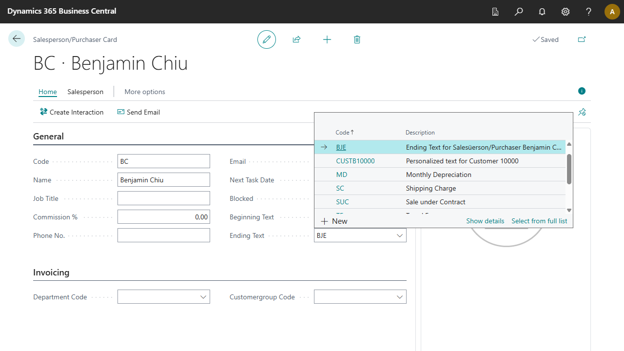Expand the Department Code dropdown
Image resolution: width=624 pixels, height=351 pixels.
point(203,297)
